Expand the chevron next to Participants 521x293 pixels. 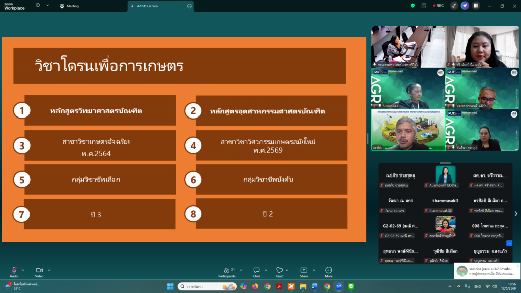pos(241,270)
